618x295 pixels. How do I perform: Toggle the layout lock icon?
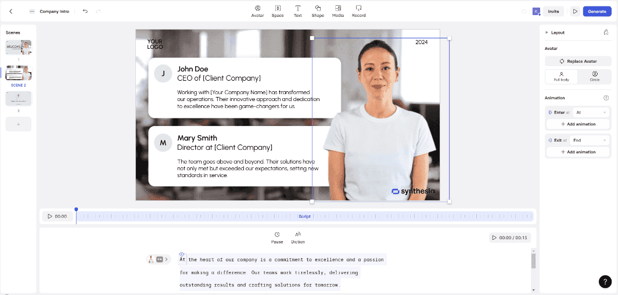(606, 33)
